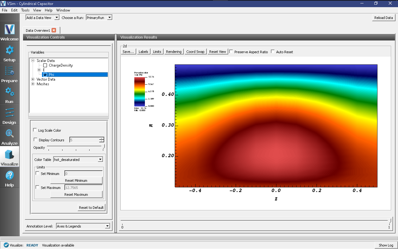Click the Pseudocolor legend color bar
Image resolution: width=398 pixels, height=249 pixels.
(x=140, y=92)
